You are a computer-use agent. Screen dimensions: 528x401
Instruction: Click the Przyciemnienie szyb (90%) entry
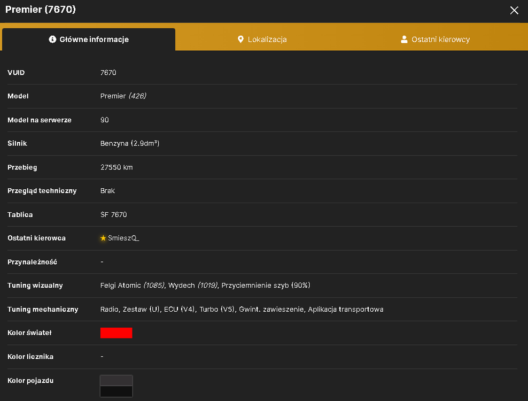[x=266, y=286]
